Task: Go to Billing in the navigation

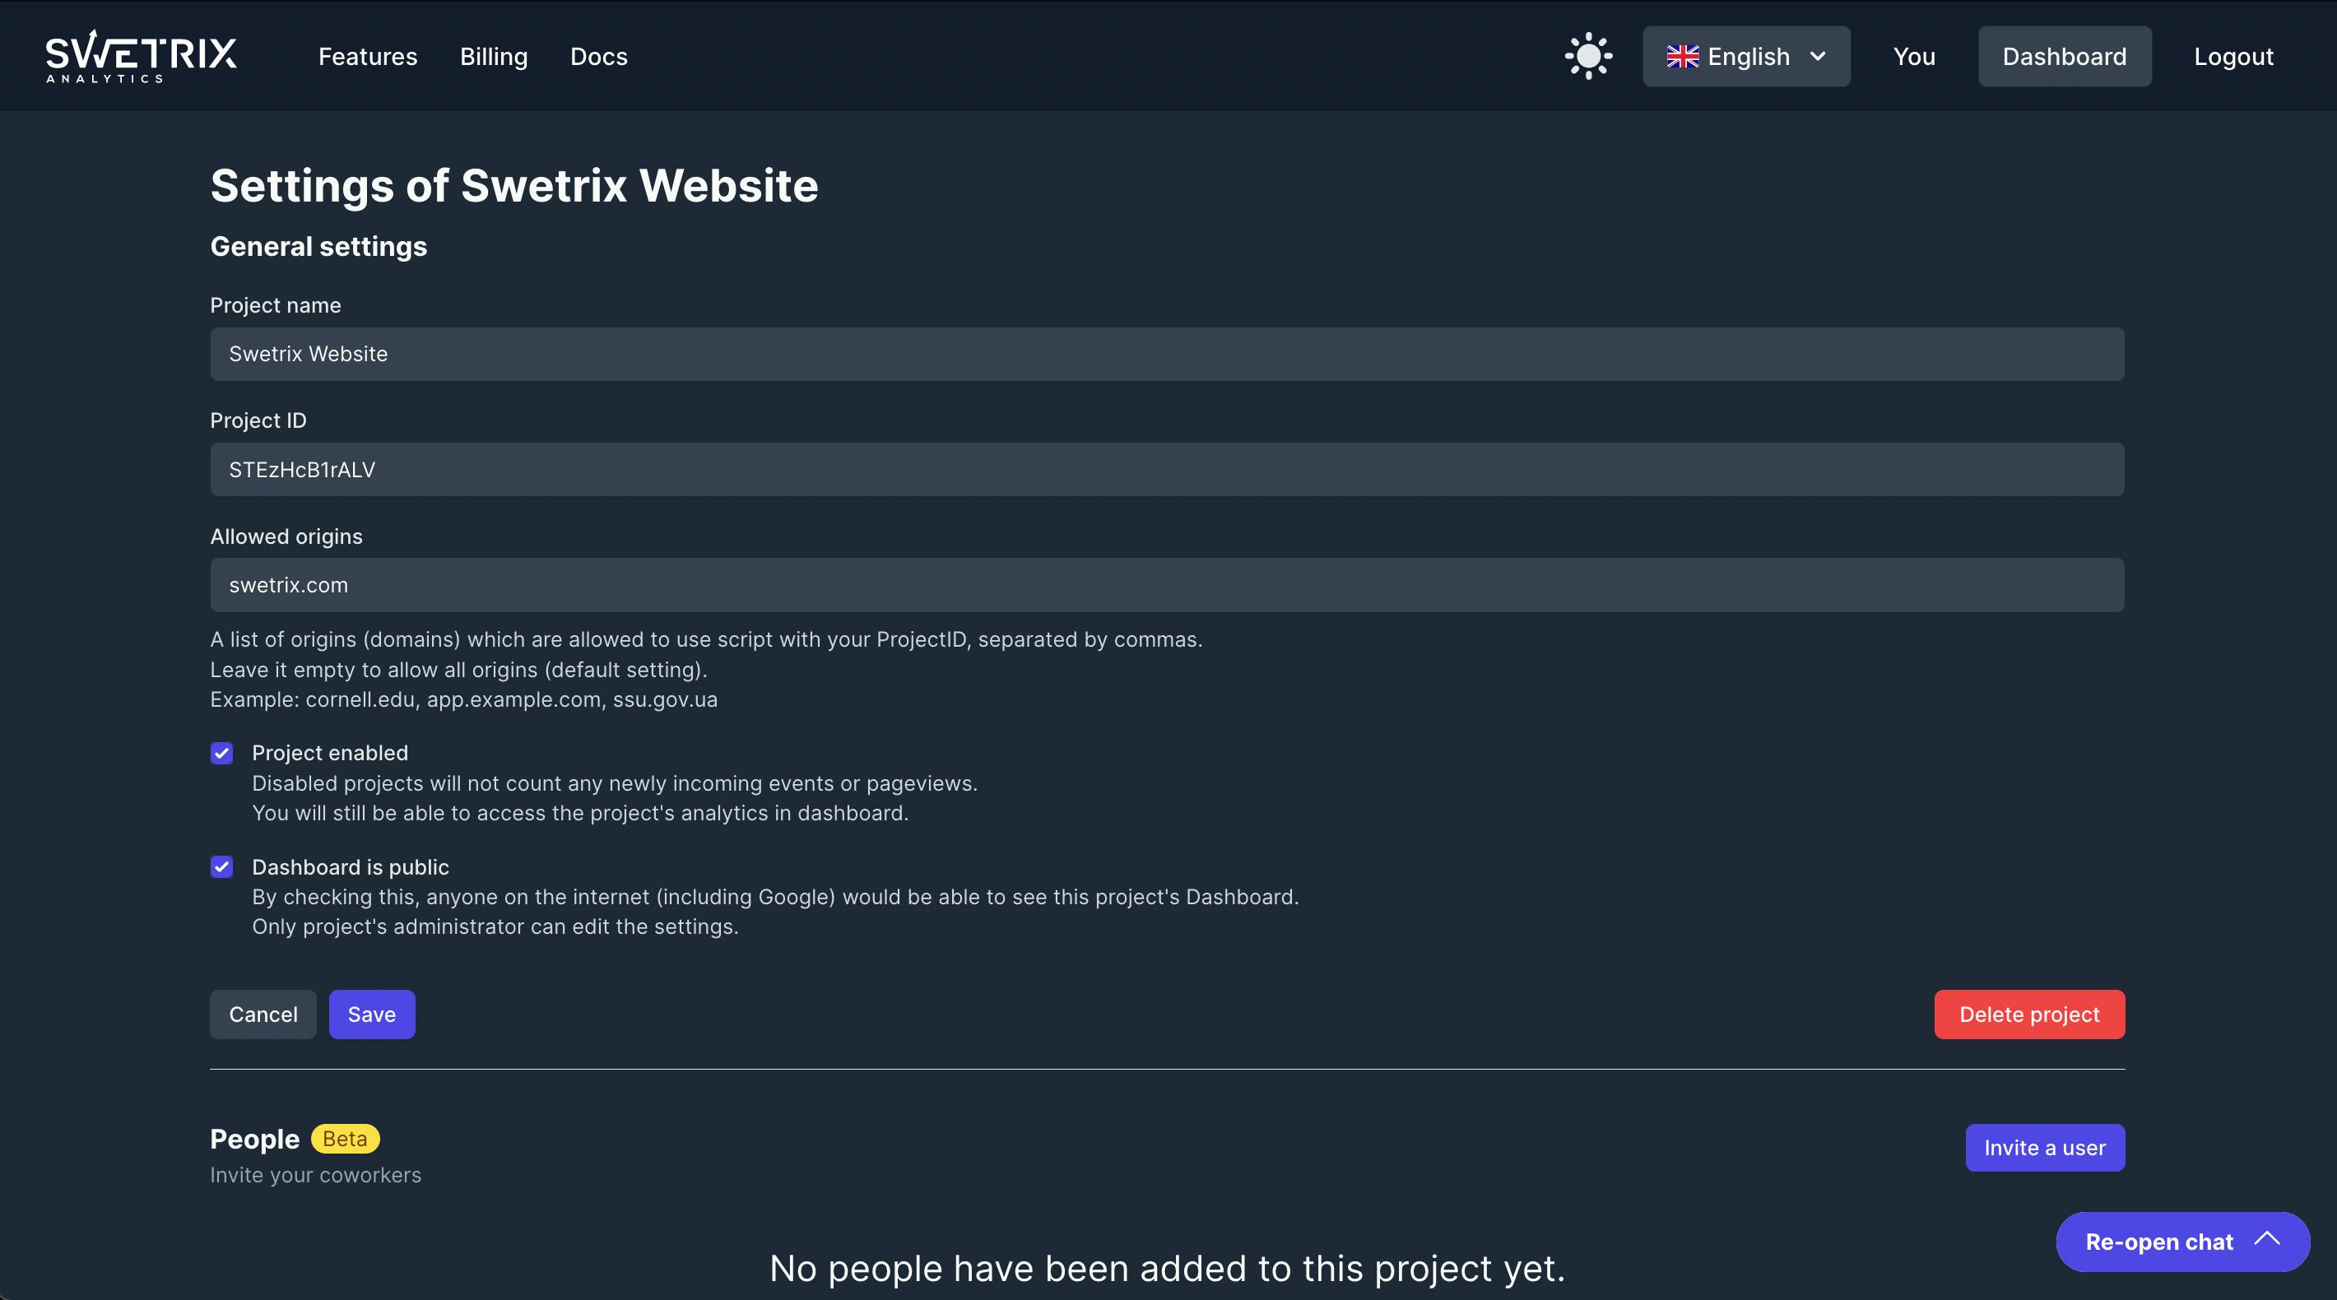Action: (494, 56)
